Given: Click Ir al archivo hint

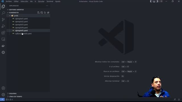Looking at the screenshot, I should tap(114, 67).
